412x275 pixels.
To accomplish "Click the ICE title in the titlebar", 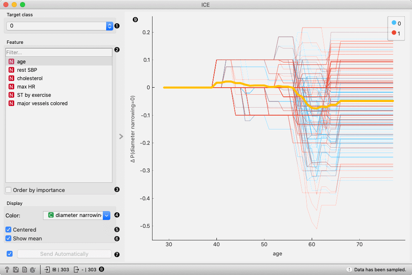I will (x=206, y=5).
